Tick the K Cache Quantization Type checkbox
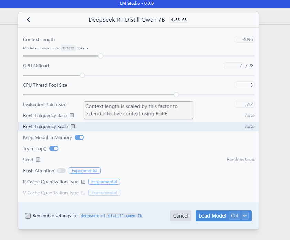Screen dimensions: 290x240 (83, 182)
